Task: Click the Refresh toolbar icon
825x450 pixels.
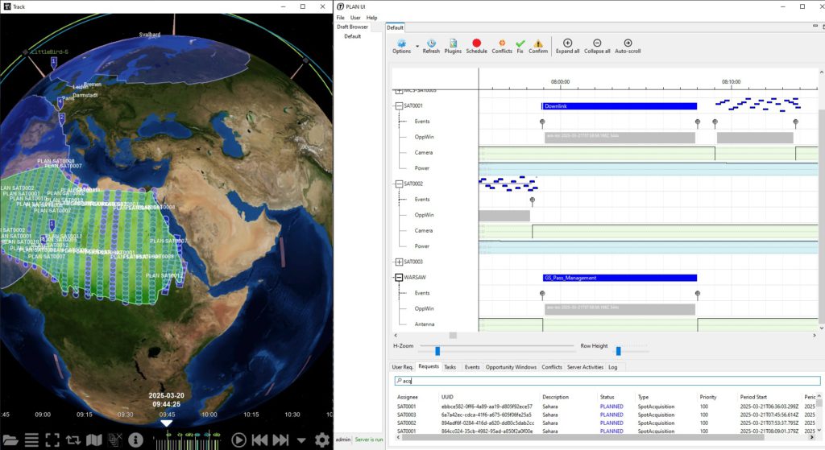Action: click(x=431, y=43)
